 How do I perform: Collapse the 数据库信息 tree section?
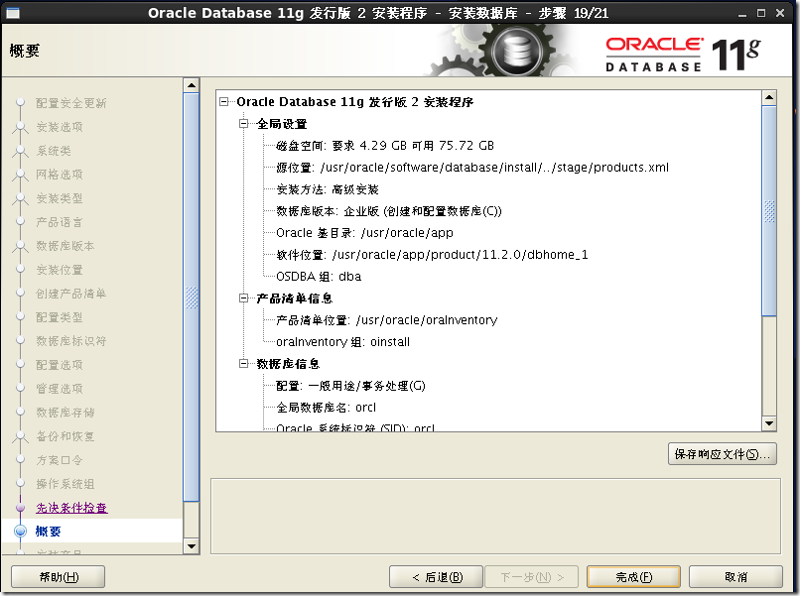click(x=244, y=364)
